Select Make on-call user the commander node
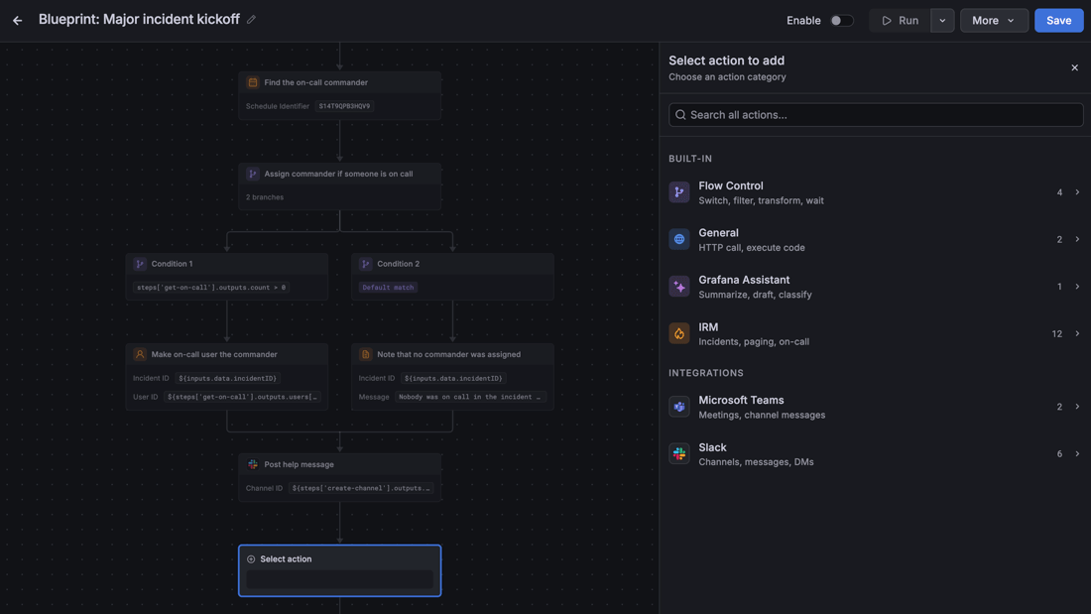The image size is (1091, 614). tap(227, 377)
